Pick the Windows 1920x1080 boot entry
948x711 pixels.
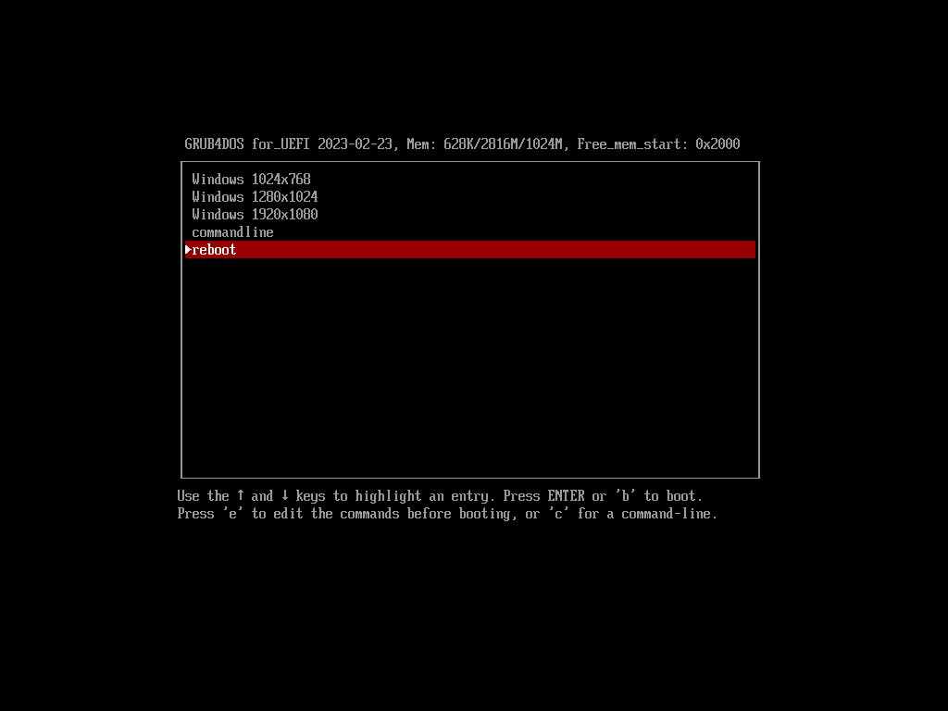pyautogui.click(x=469, y=215)
